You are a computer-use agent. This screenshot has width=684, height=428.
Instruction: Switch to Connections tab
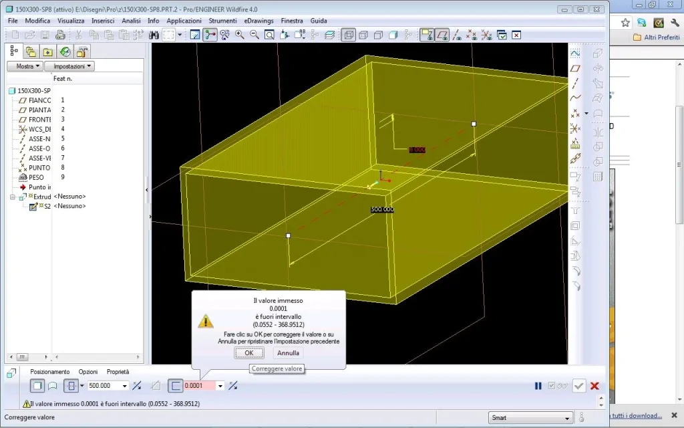pos(81,52)
